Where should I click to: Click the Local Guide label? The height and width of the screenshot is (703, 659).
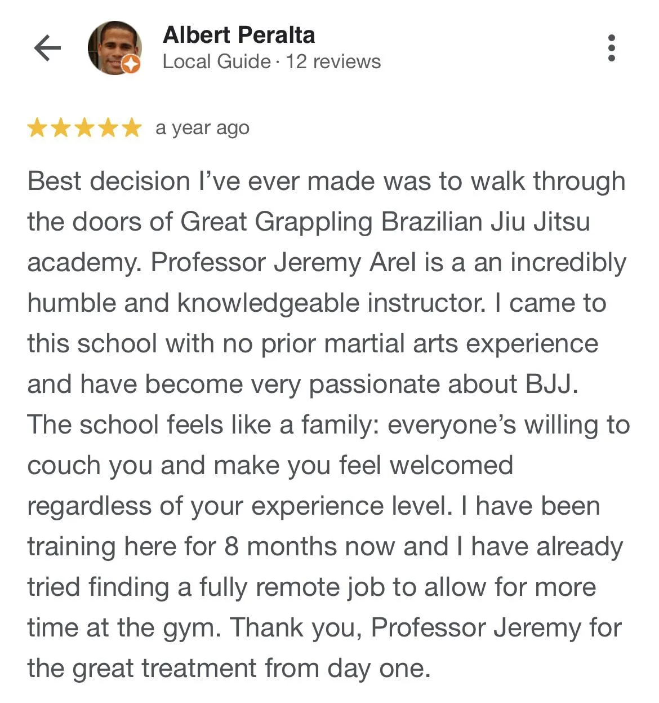(216, 61)
